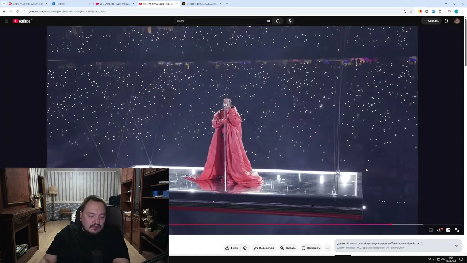Open YouTube notifications bell
467x263 pixels.
coord(446,21)
